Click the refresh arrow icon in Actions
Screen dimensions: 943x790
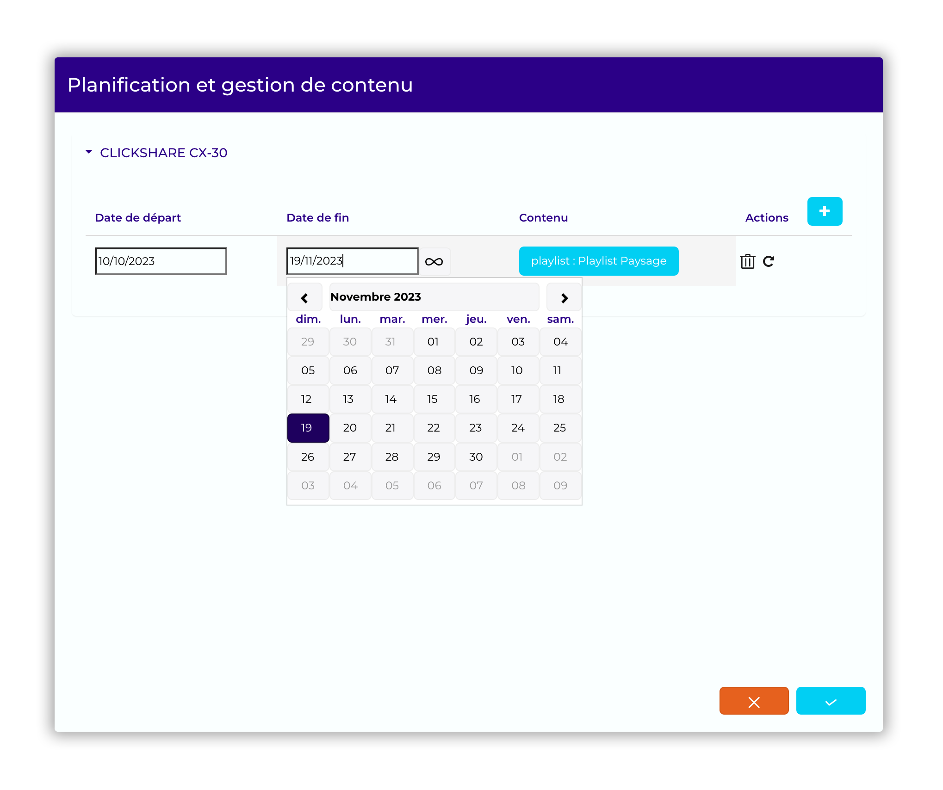point(769,261)
